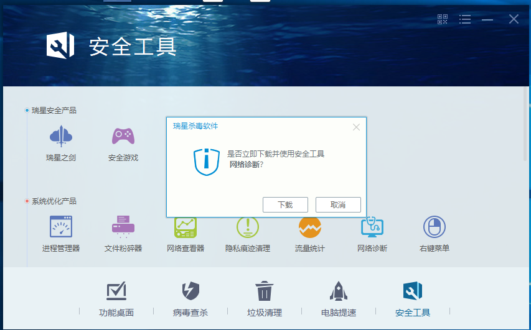Viewport: 531px width, 330px height.
Task: Click the 瑞星安全产品 section heading
Action: (54, 111)
